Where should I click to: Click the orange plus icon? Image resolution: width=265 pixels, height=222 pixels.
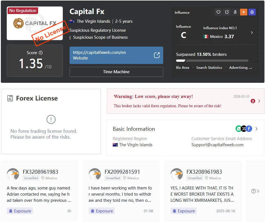click(x=243, y=12)
